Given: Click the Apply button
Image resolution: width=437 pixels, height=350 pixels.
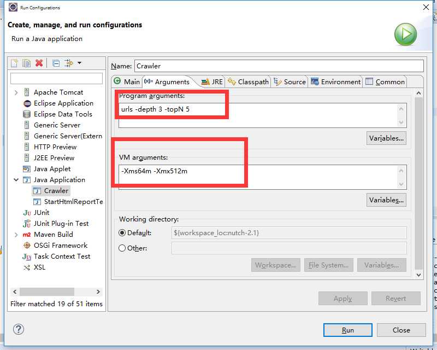Looking at the screenshot, I should point(343,299).
